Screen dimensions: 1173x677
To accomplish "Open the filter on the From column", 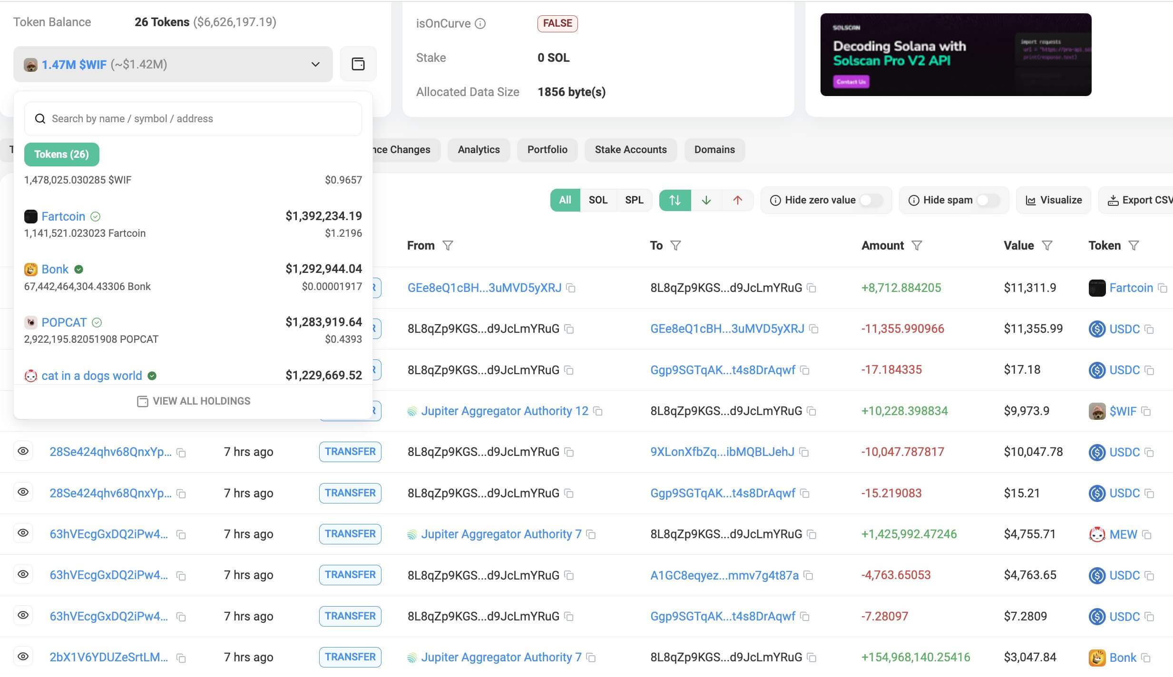I will coord(449,245).
